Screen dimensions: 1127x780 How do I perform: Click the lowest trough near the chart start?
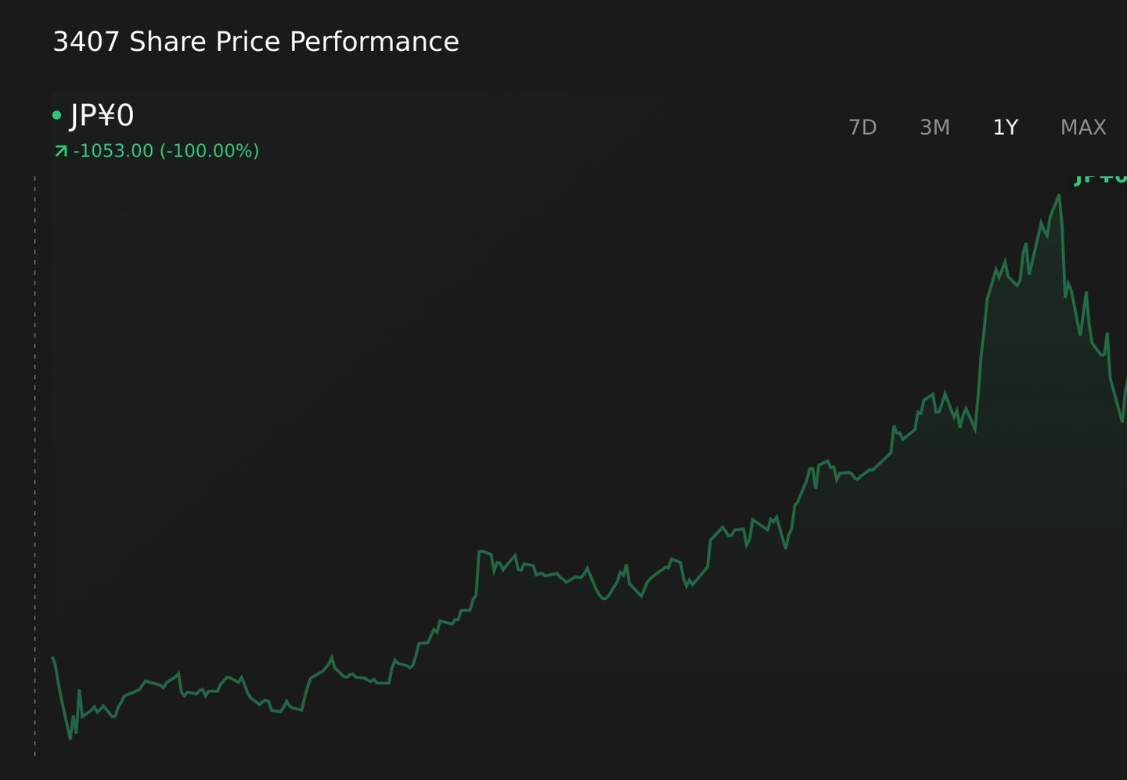(x=70, y=737)
